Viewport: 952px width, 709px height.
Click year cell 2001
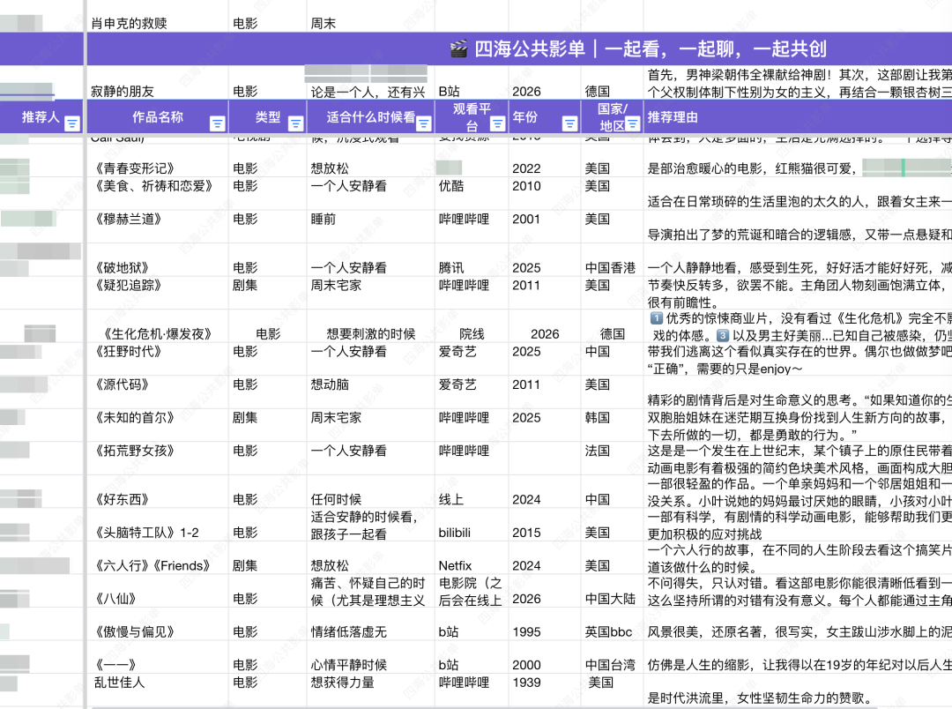pos(544,227)
